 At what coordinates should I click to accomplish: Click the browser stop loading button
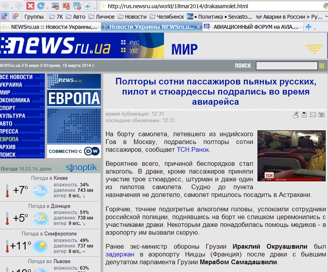30,6
